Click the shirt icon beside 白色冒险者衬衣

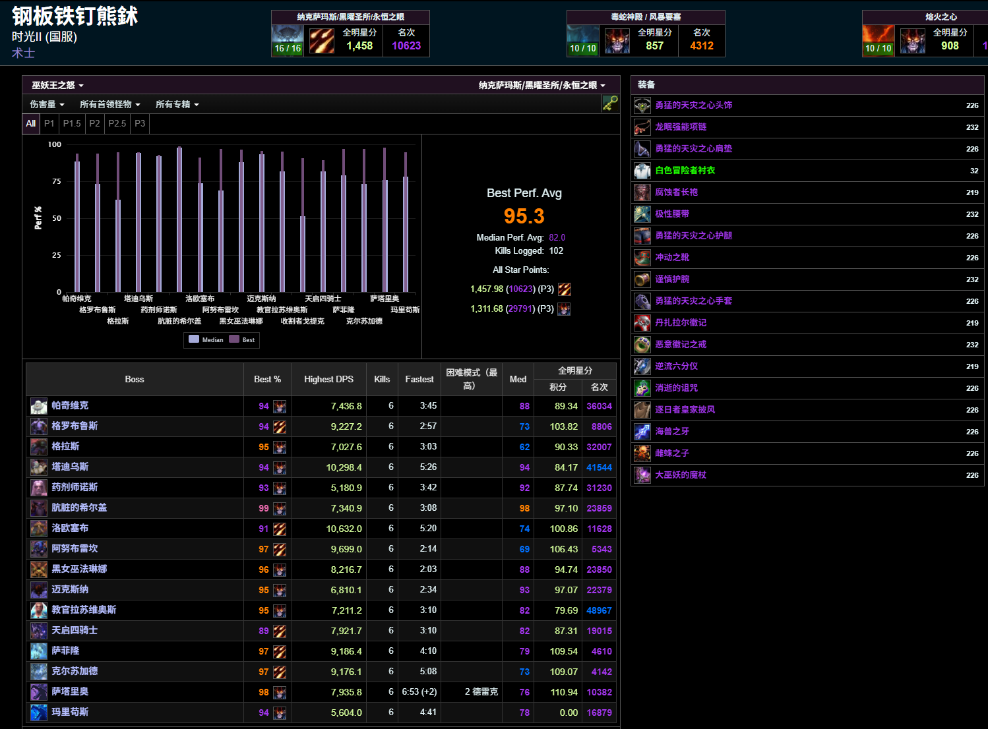642,171
